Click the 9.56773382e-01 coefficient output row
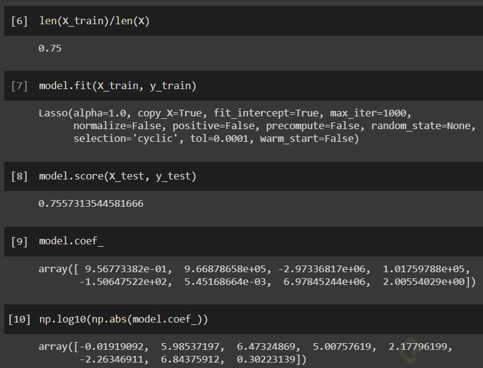Screen dimensions: 483x368 pos(254,268)
